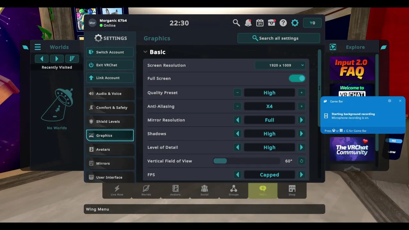Open Worlds in the bottom dock

pos(146,190)
